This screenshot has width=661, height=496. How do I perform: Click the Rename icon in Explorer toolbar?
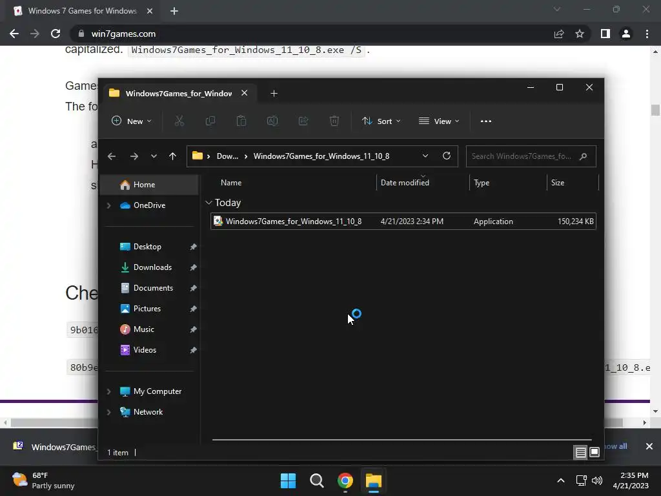pos(272,121)
